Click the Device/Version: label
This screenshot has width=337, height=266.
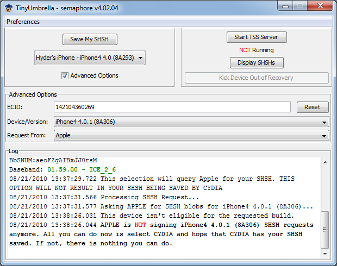pyautogui.click(x=28, y=122)
